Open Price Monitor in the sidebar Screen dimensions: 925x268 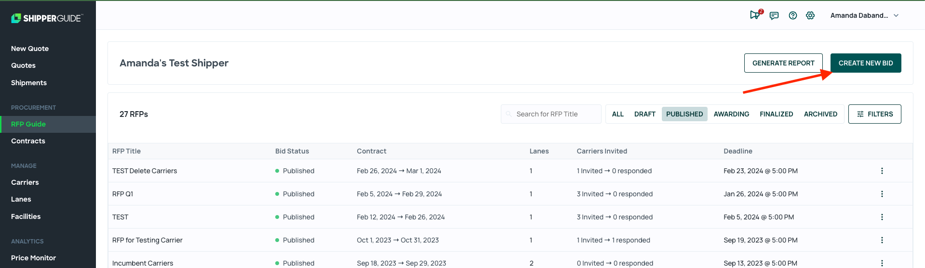(x=33, y=258)
